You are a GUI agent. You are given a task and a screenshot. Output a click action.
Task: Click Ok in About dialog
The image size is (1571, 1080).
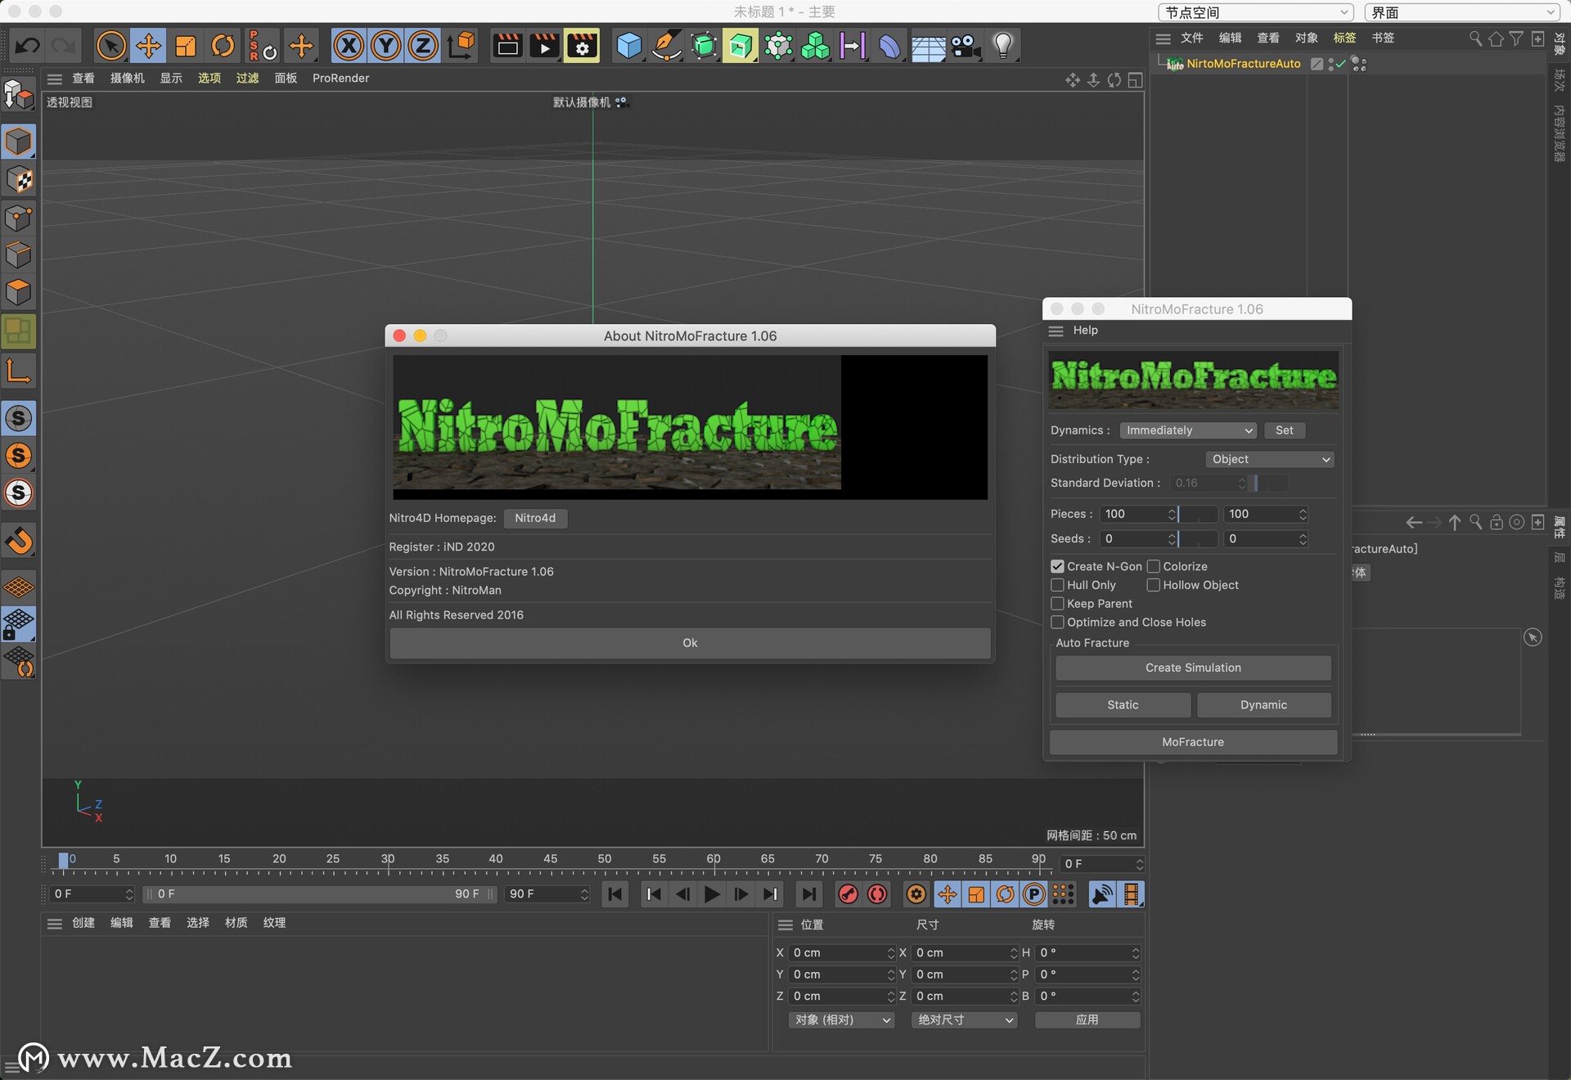tap(690, 643)
